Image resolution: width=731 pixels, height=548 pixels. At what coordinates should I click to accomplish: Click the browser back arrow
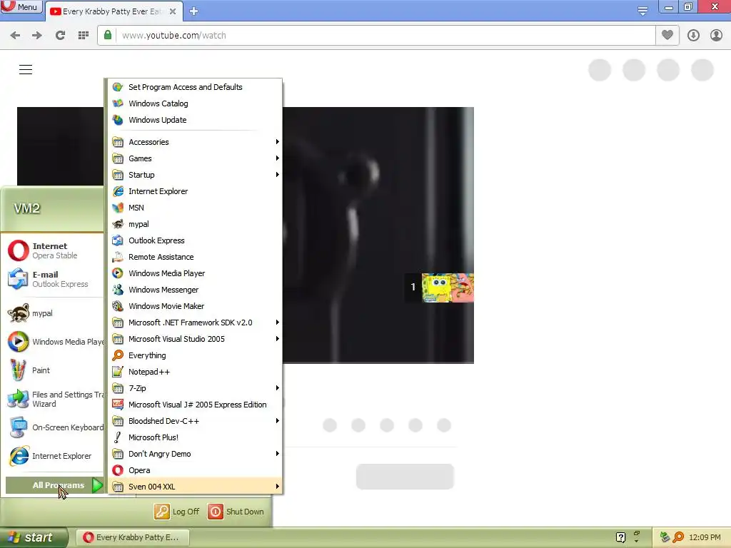pos(15,36)
